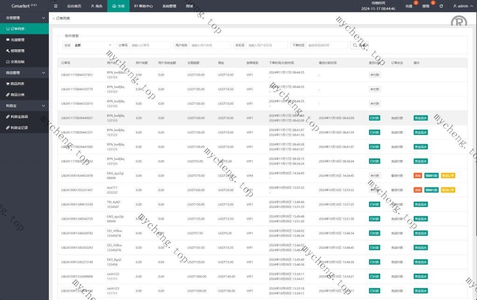477x300 pixels.
Task: Open 充值管理 in the sidebar
Action: click(17, 40)
